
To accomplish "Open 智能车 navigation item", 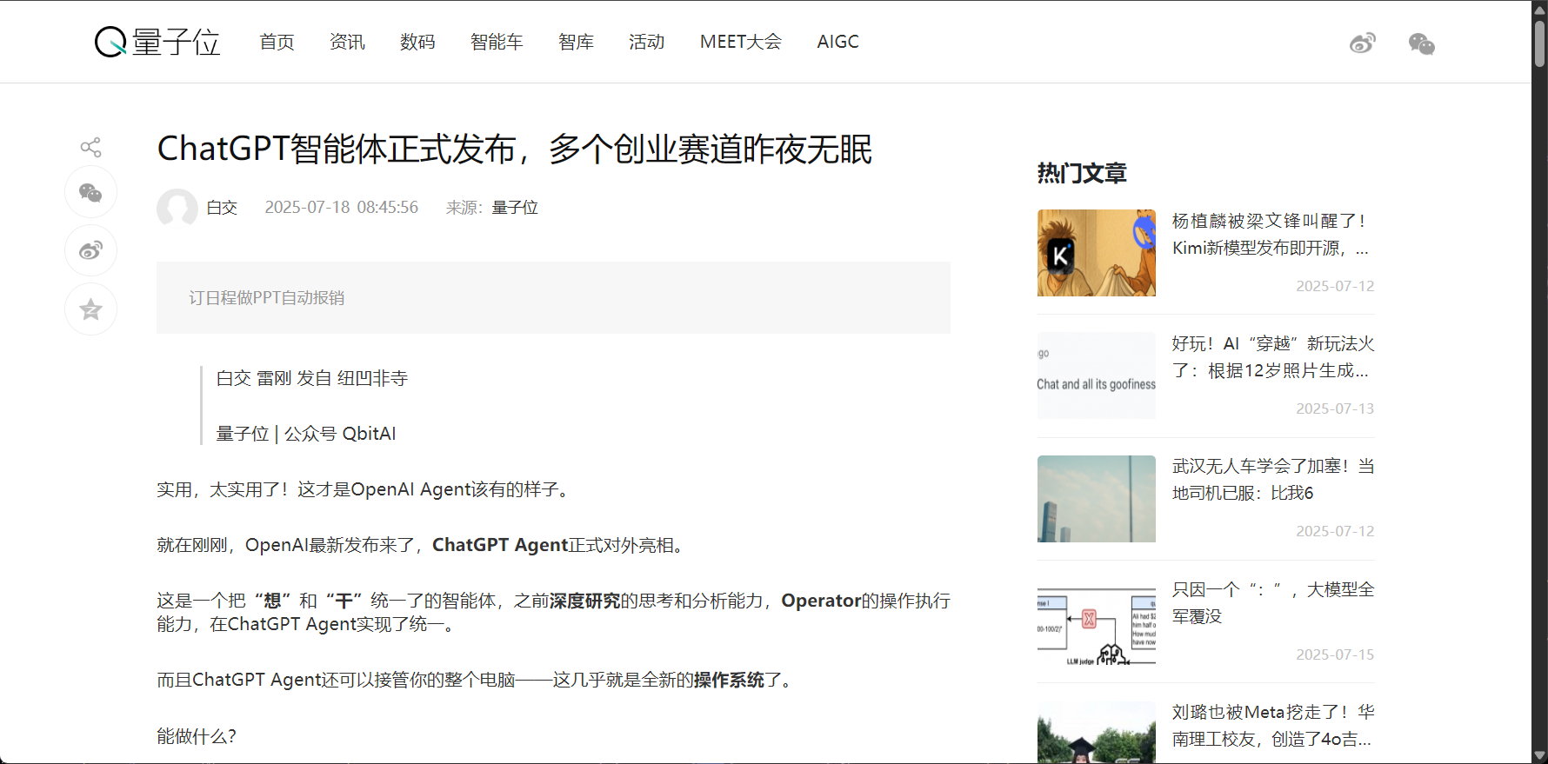I will (497, 42).
